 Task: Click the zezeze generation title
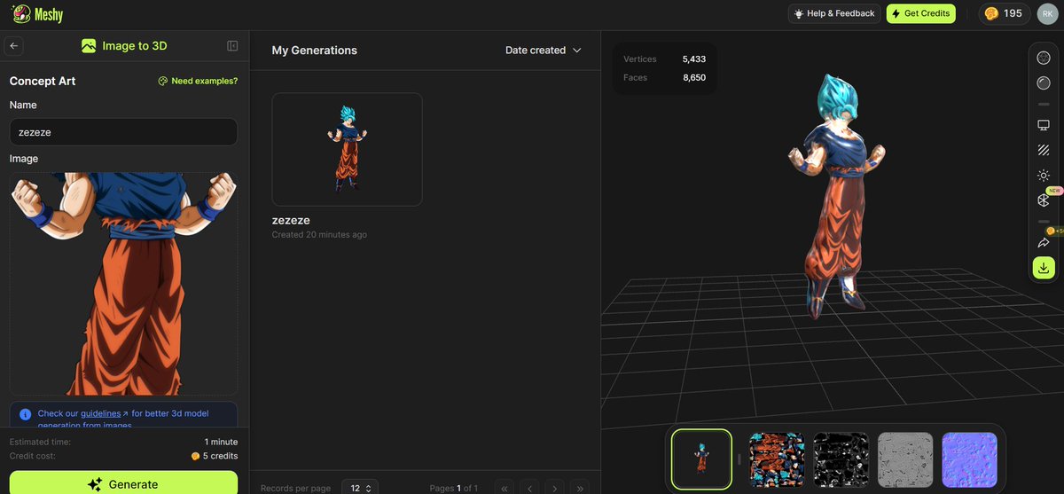tap(291, 220)
